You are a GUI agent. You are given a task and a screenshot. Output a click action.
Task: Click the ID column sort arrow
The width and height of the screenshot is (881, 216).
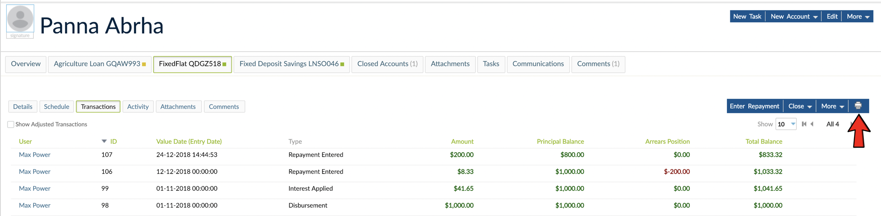click(104, 142)
